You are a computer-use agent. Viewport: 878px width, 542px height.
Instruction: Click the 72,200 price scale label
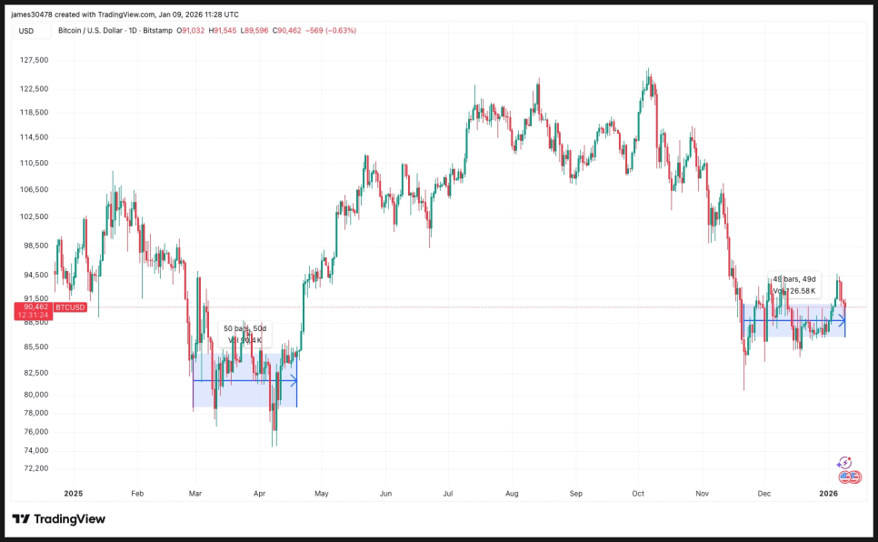click(33, 468)
